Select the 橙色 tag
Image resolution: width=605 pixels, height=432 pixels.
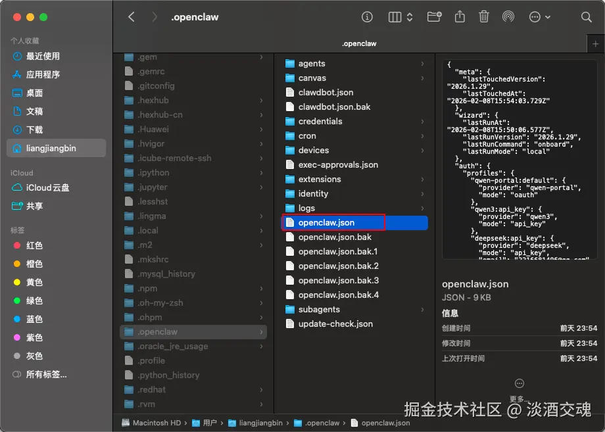[x=57, y=264]
